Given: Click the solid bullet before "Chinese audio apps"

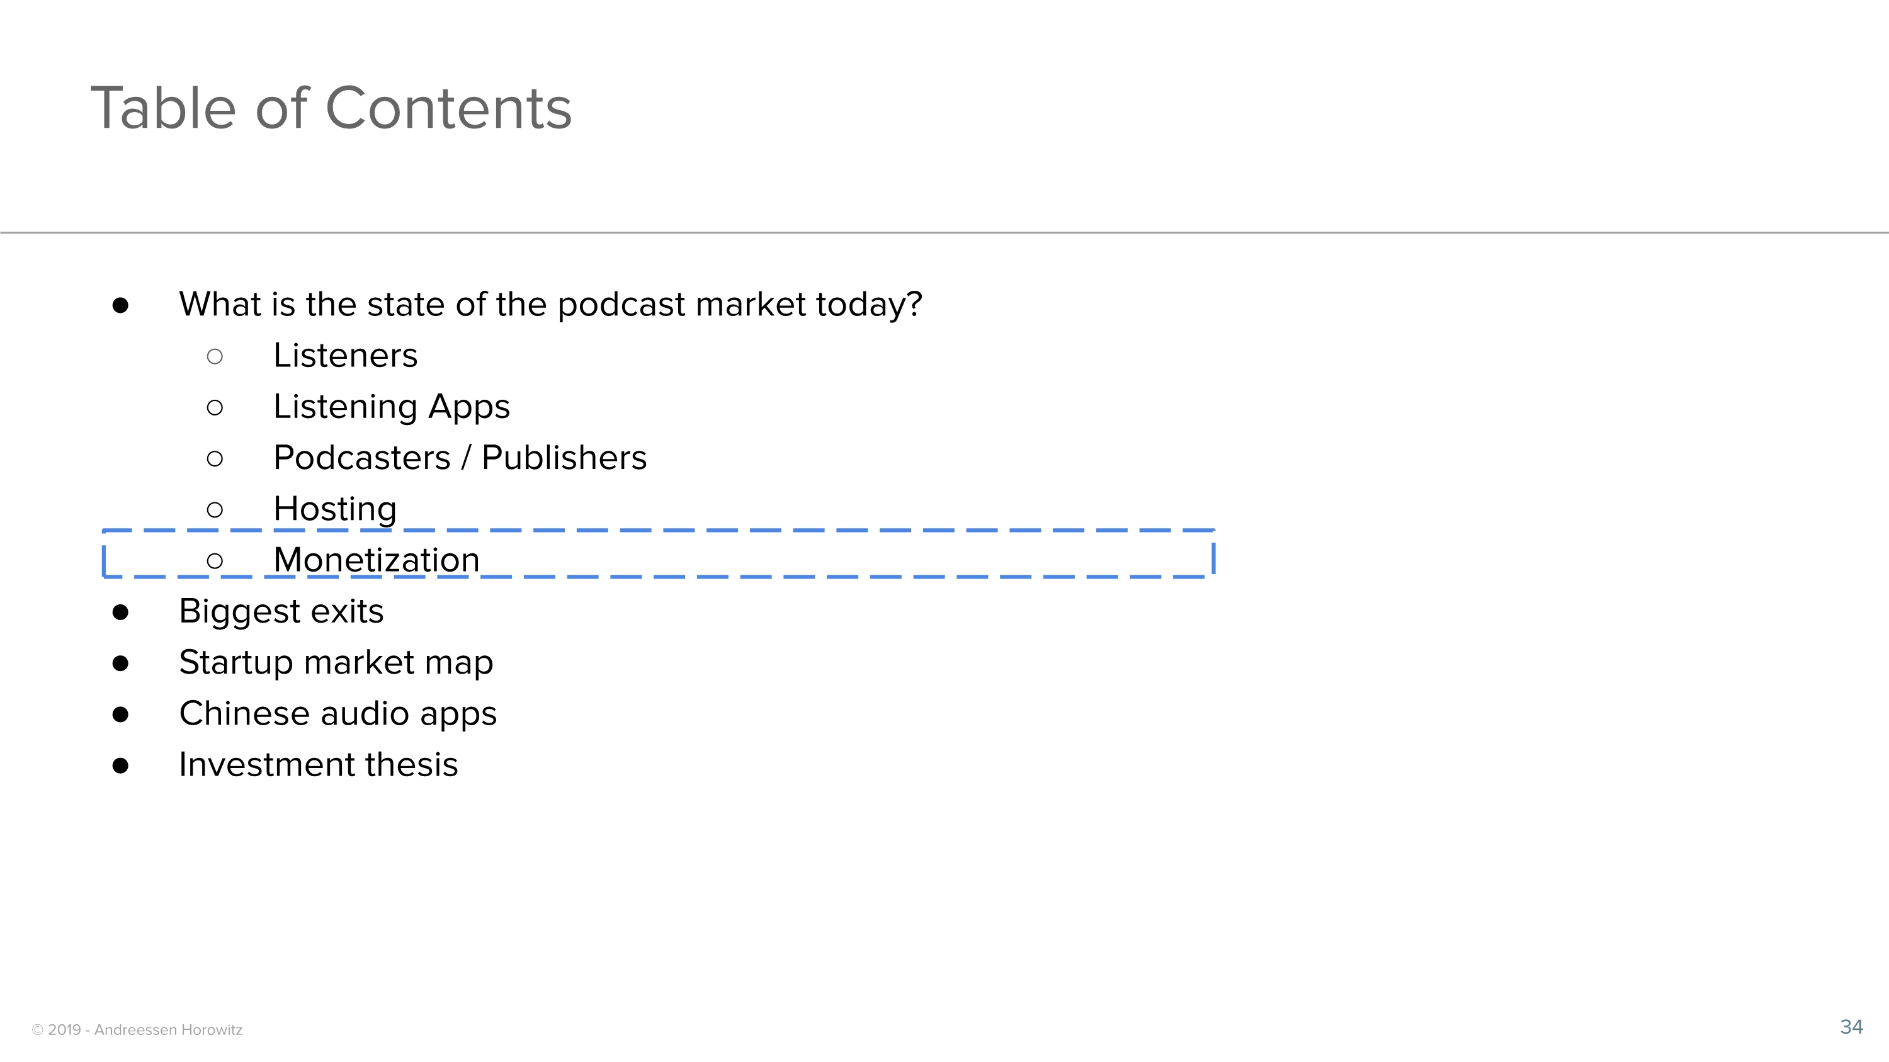Looking at the screenshot, I should point(121,715).
